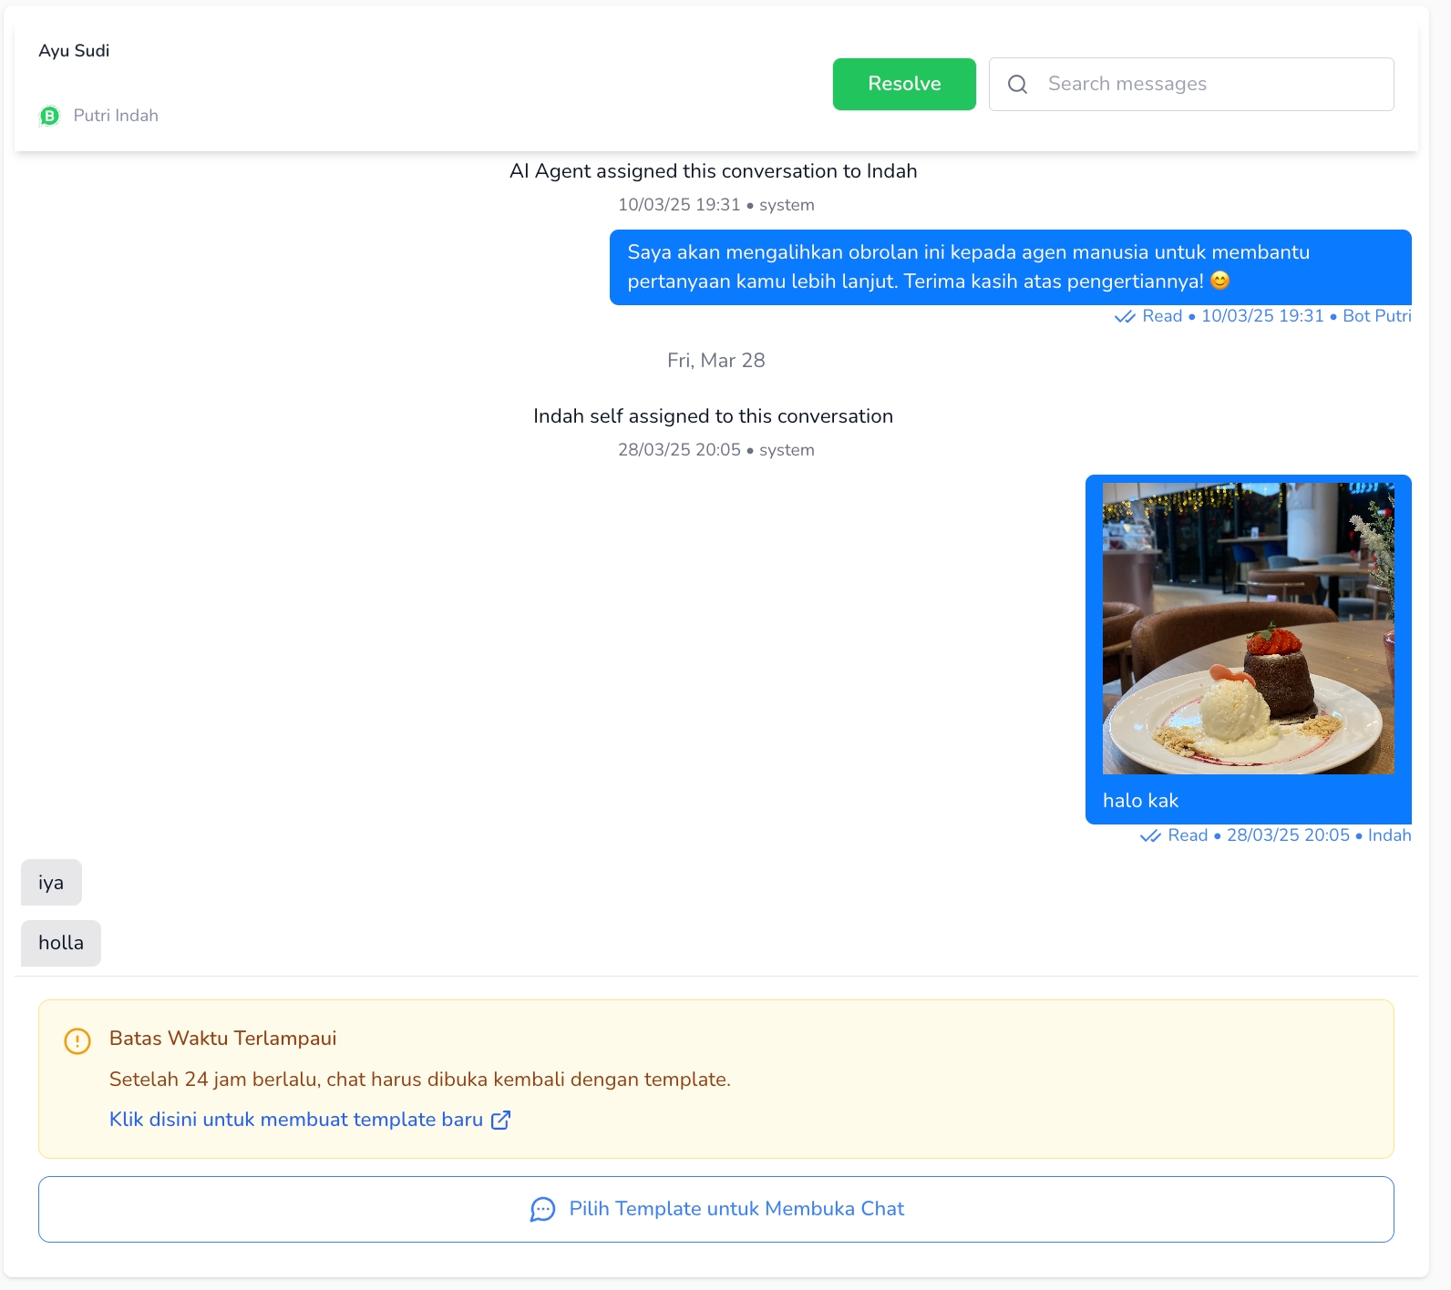This screenshot has height=1290, width=1451.
Task: Click the green WhatsApp Business channel icon
Action: [49, 116]
